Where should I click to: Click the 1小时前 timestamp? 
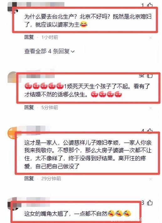(50, 37)
